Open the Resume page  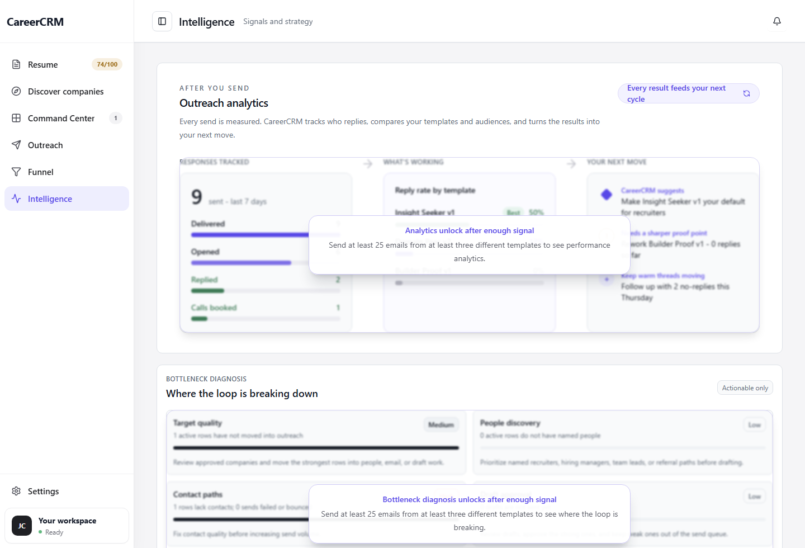click(67, 64)
